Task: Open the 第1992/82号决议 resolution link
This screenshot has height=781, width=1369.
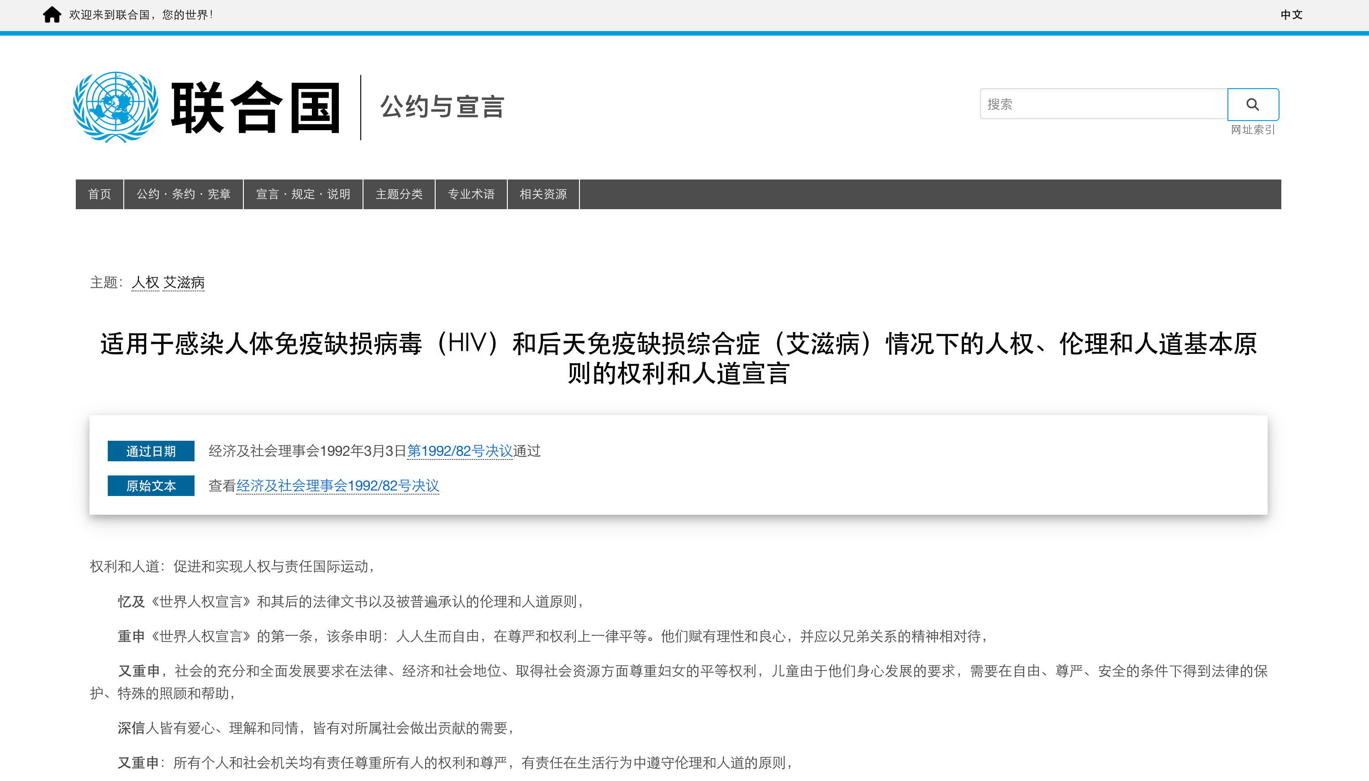Action: (x=459, y=451)
